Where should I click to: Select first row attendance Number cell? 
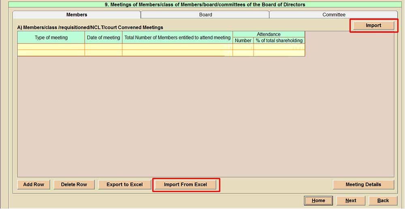pos(243,47)
